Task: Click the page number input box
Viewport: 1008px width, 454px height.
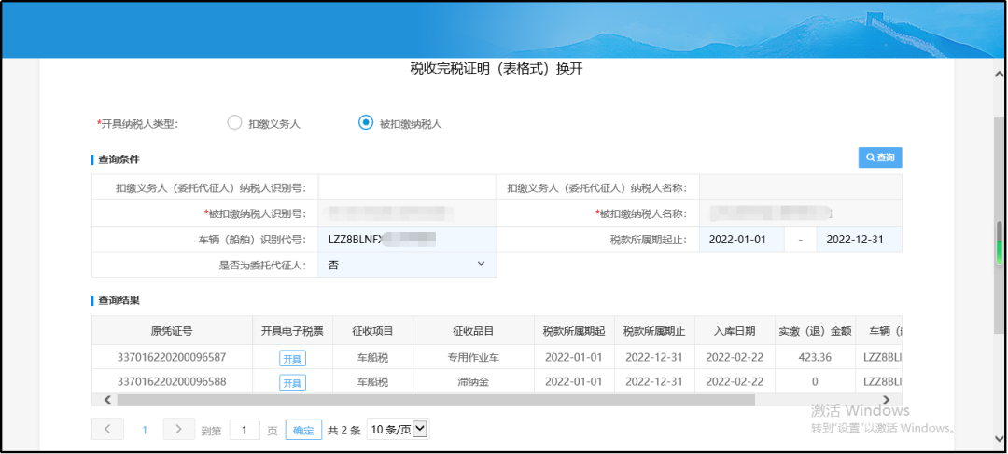Action: pos(245,431)
